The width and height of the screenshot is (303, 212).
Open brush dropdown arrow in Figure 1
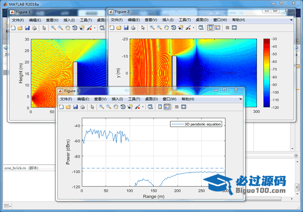point(95,28)
